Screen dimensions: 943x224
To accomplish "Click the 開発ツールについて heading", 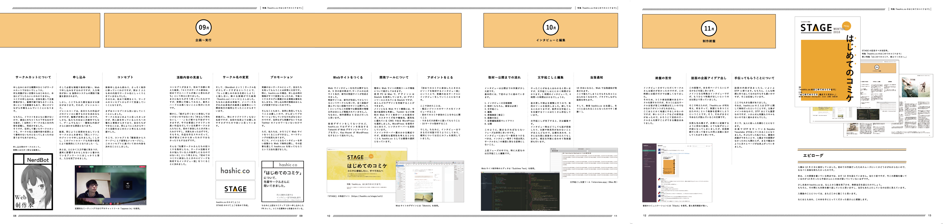I will point(394,77).
